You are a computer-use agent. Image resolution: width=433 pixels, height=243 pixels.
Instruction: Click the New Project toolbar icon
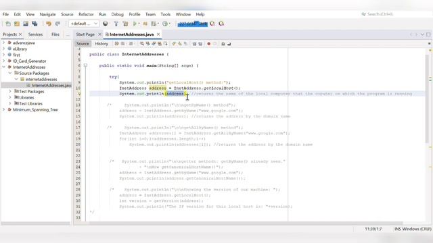[17, 24]
